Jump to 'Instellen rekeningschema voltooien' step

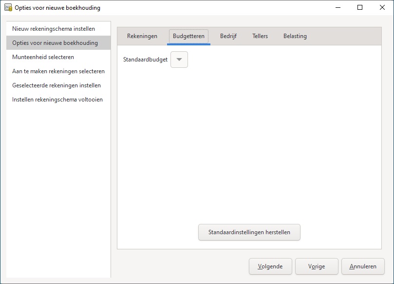(x=57, y=100)
